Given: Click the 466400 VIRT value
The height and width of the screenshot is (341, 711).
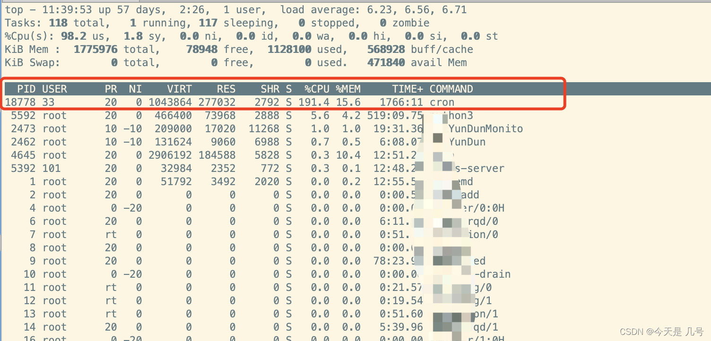Looking at the screenshot, I should [173, 115].
